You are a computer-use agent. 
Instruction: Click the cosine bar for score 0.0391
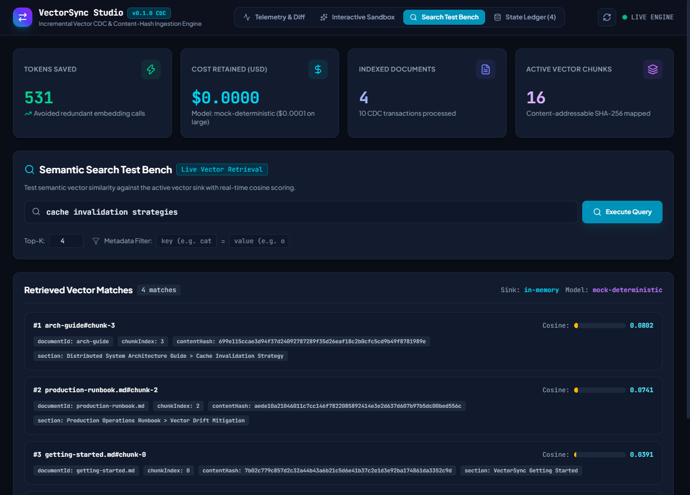click(x=600, y=455)
